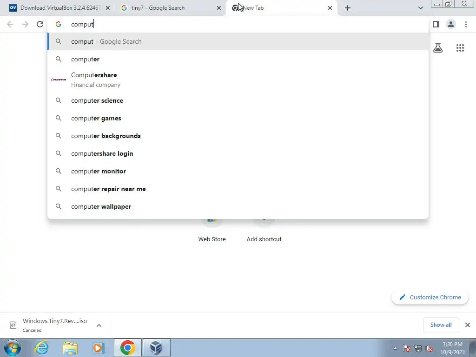Reload the page with the refresh icon
Image resolution: width=476 pixels, height=357 pixels.
(40, 24)
